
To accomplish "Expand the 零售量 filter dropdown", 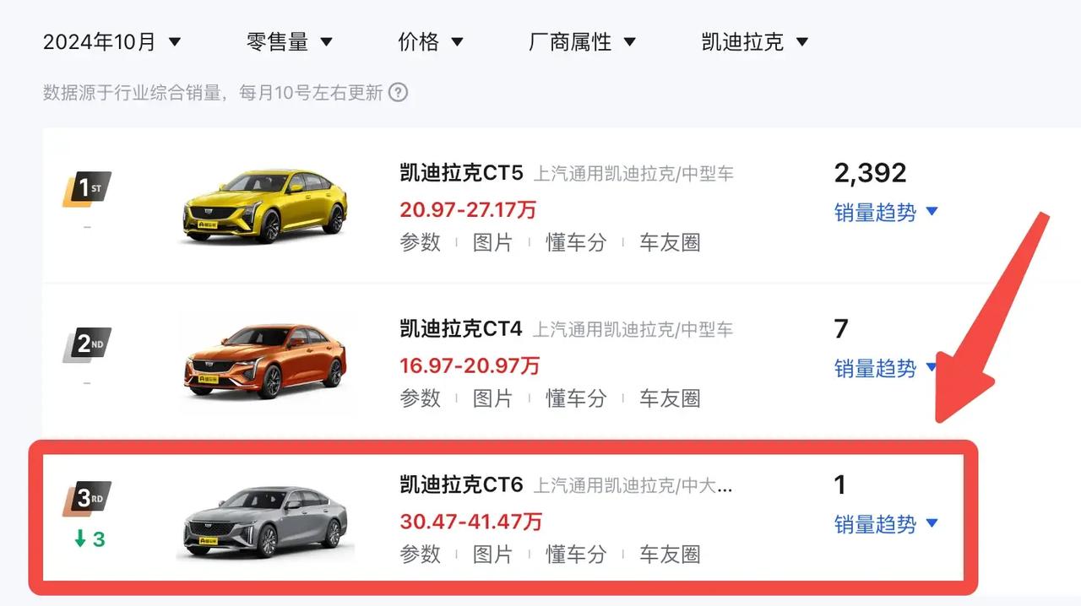I will (290, 41).
